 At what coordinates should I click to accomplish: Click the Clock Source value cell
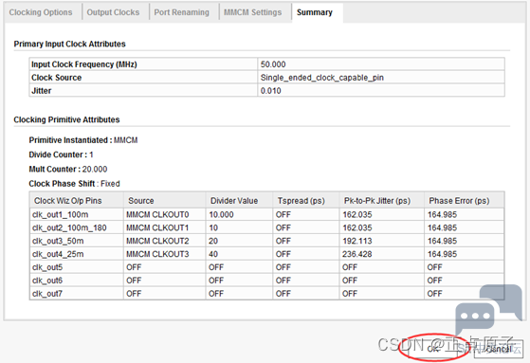(381, 78)
